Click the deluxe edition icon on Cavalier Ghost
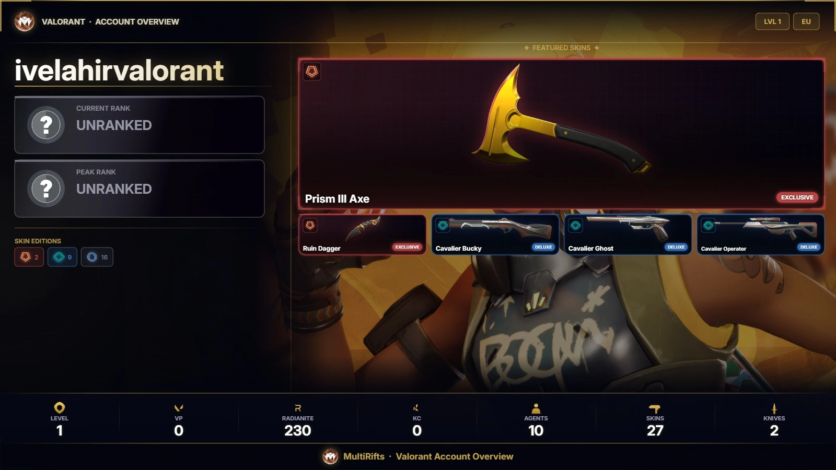The height and width of the screenshot is (470, 836). 576,225
